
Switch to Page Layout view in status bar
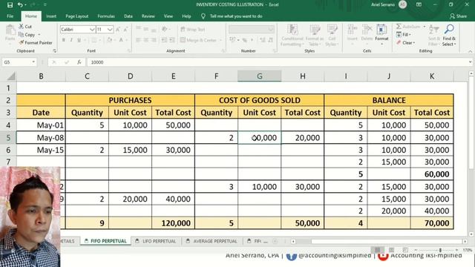pos(391,250)
